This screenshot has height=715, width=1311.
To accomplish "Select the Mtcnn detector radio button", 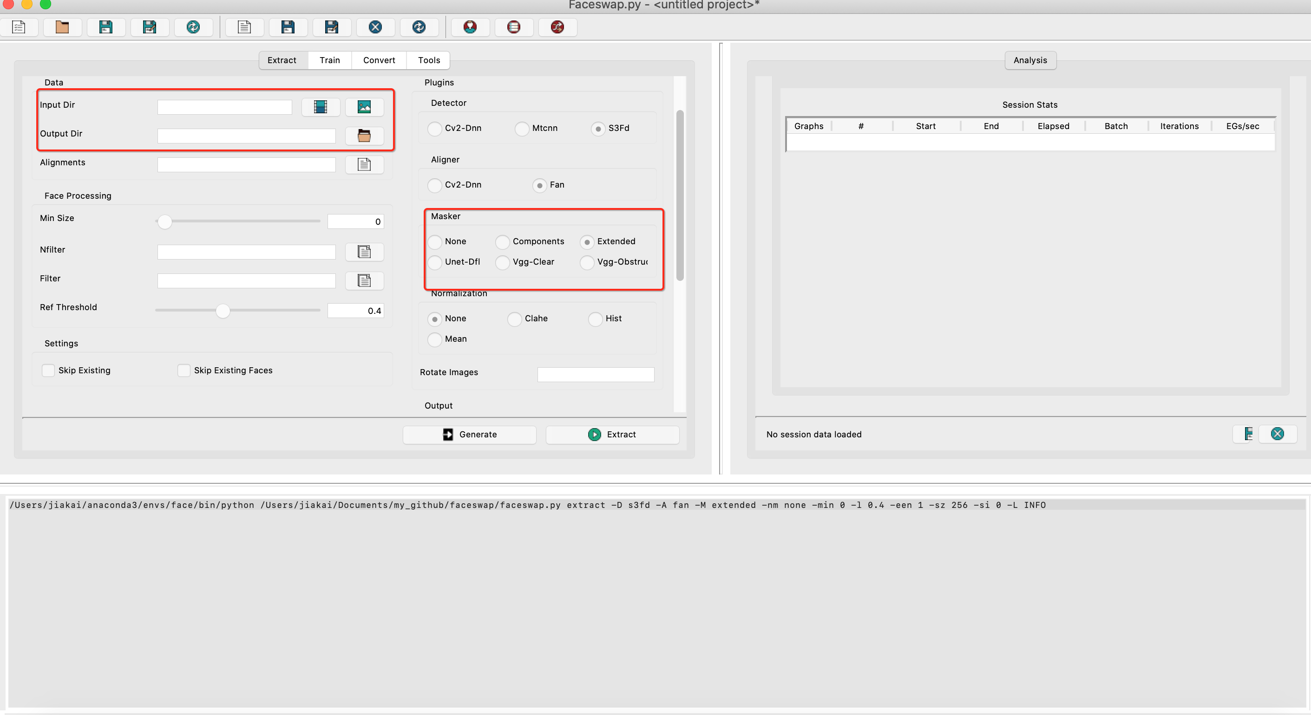I will coord(522,129).
